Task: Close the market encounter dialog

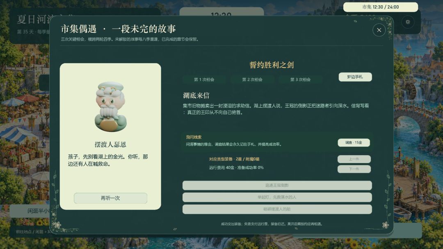Action: pyautogui.click(x=379, y=30)
